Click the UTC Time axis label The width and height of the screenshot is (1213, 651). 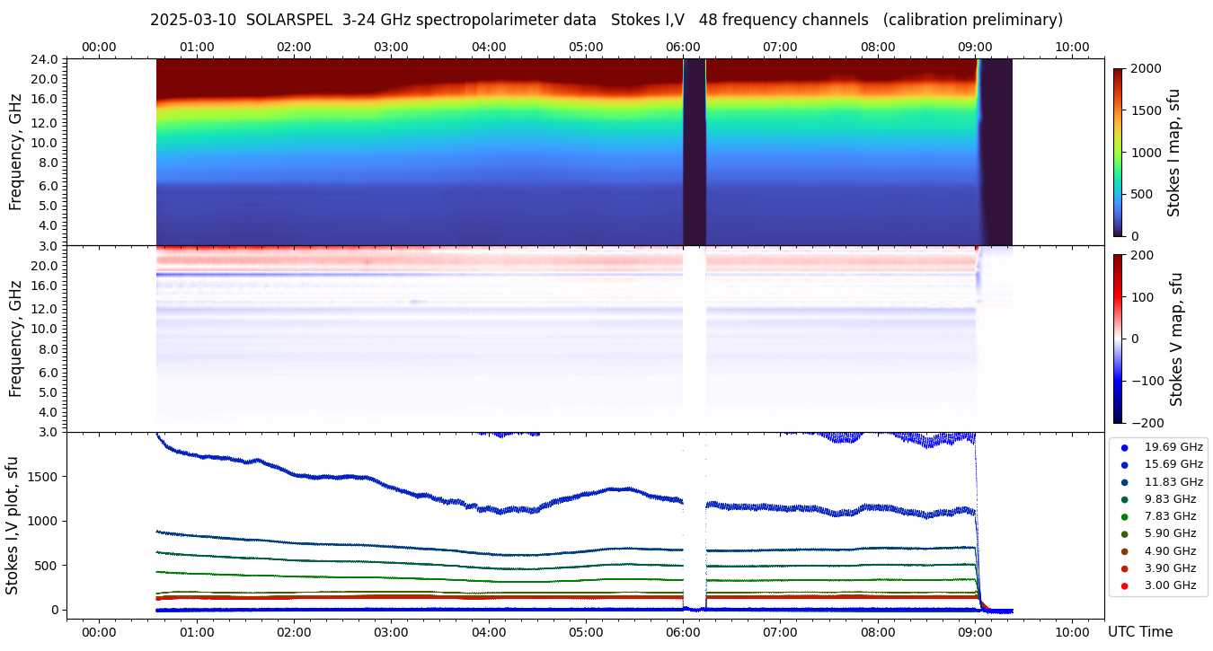[1139, 632]
